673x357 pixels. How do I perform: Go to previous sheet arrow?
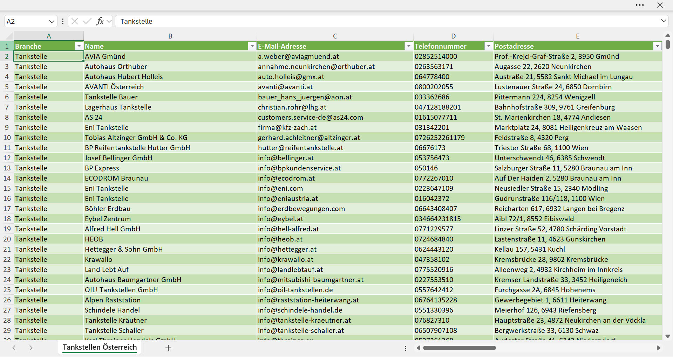pos(14,348)
